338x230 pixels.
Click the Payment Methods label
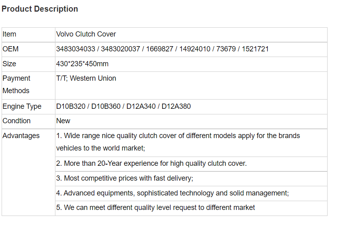click(16, 85)
